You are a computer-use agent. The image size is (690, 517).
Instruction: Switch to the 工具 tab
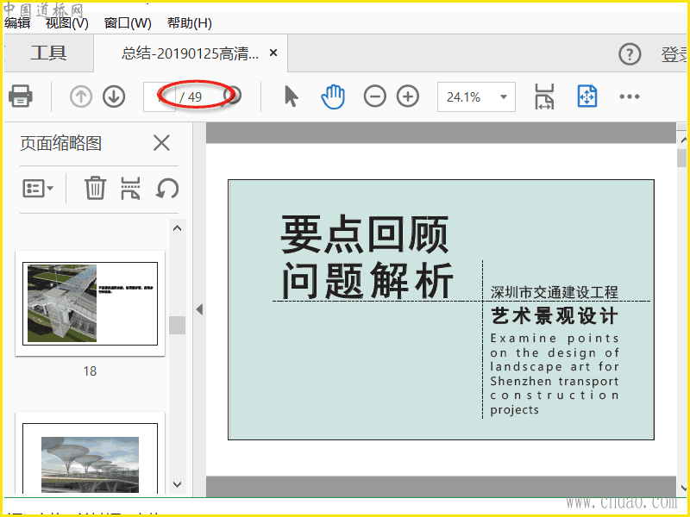click(48, 53)
